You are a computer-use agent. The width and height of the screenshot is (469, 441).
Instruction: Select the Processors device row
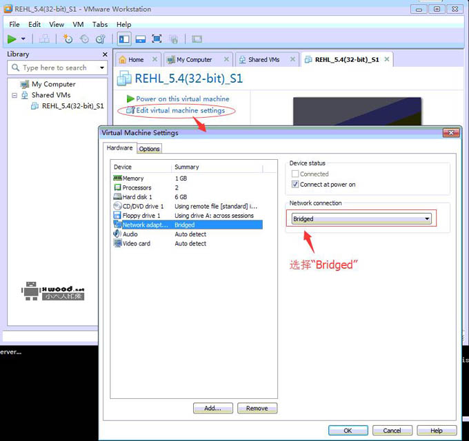(188, 187)
